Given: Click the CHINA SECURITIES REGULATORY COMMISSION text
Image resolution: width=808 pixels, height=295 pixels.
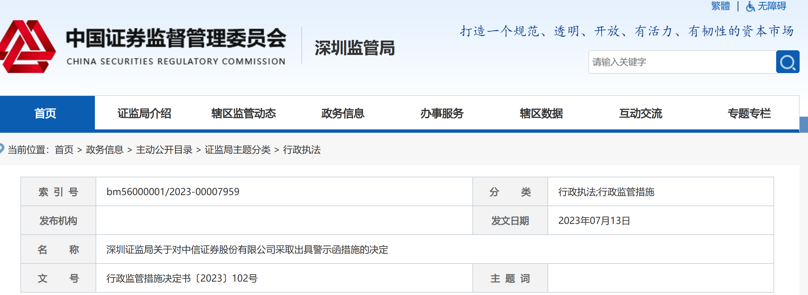Looking at the screenshot, I should (x=176, y=61).
